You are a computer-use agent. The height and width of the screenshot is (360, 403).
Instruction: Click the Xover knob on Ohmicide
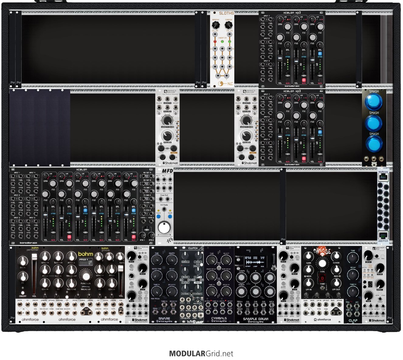click(336, 256)
